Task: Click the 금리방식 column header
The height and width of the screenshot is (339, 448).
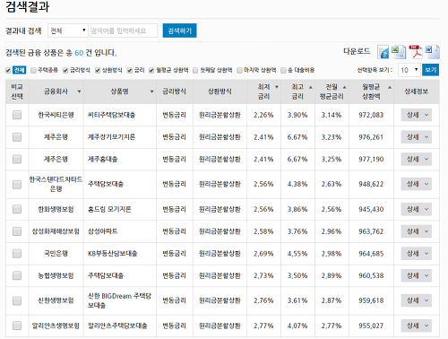Action: click(174, 91)
